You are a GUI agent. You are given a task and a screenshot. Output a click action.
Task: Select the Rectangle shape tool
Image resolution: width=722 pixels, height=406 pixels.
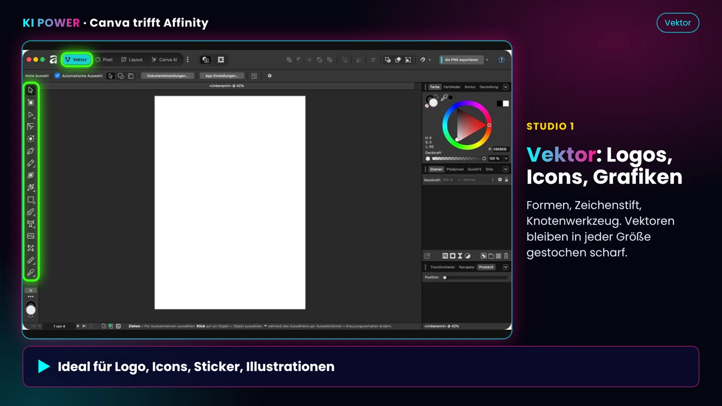click(31, 199)
